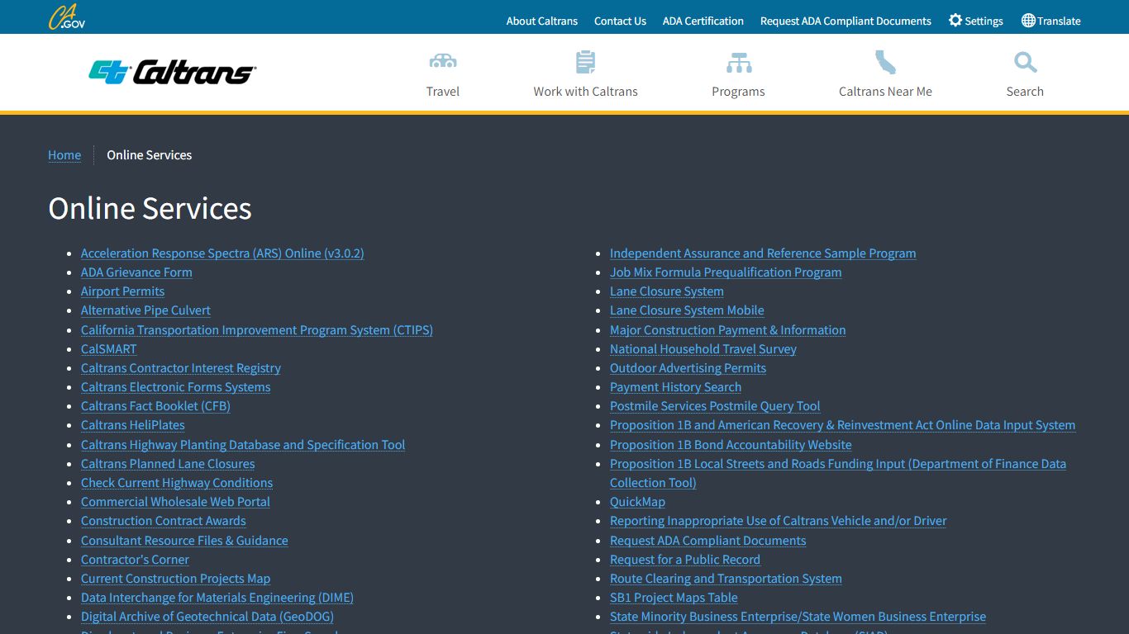This screenshot has height=634, width=1129.
Task: Open Caltrans HeliPlates link
Action: click(133, 425)
